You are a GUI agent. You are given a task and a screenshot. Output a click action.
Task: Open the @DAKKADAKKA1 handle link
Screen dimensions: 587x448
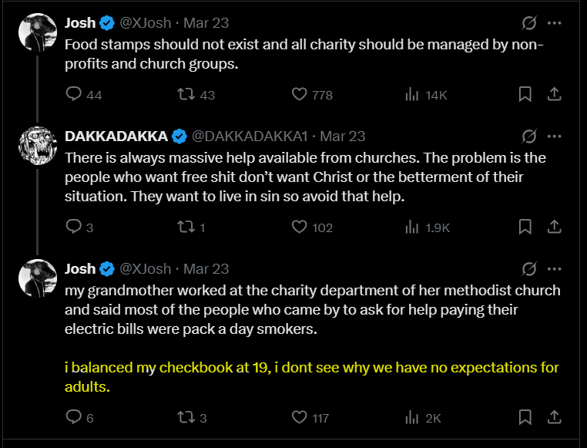pos(250,136)
